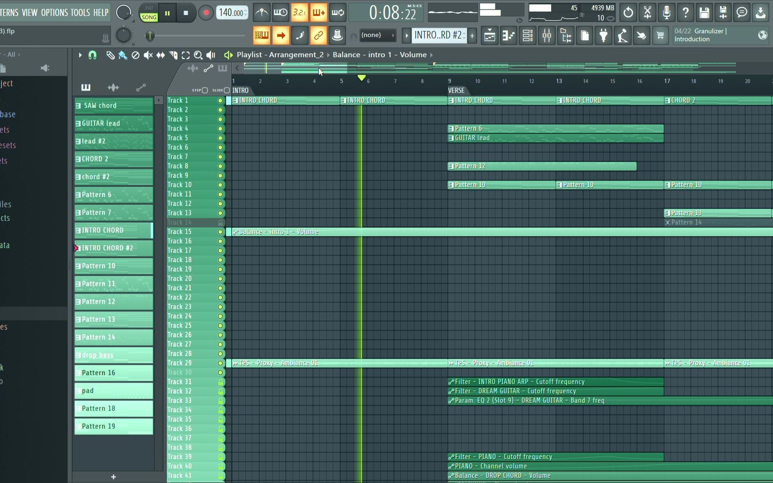Open the playlist options menu arrow

[x=80, y=55]
